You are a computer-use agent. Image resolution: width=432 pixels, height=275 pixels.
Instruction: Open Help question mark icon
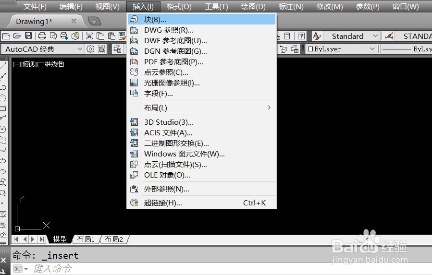(301, 36)
